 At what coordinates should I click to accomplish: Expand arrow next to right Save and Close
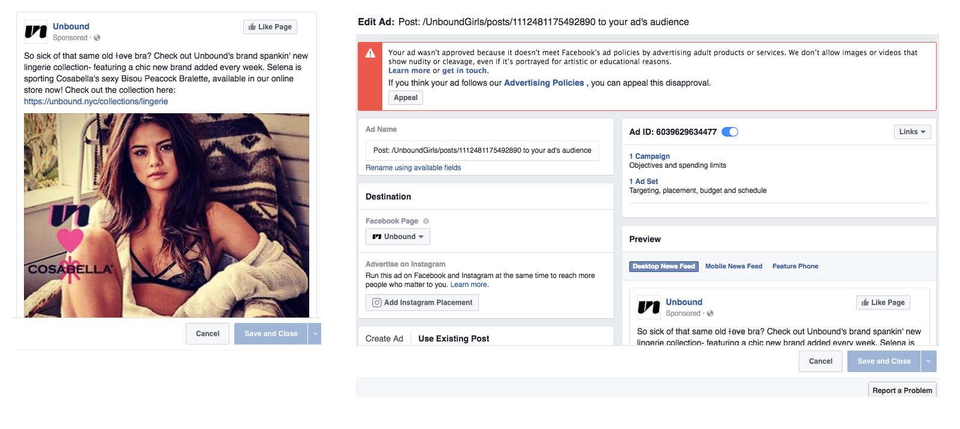click(929, 361)
